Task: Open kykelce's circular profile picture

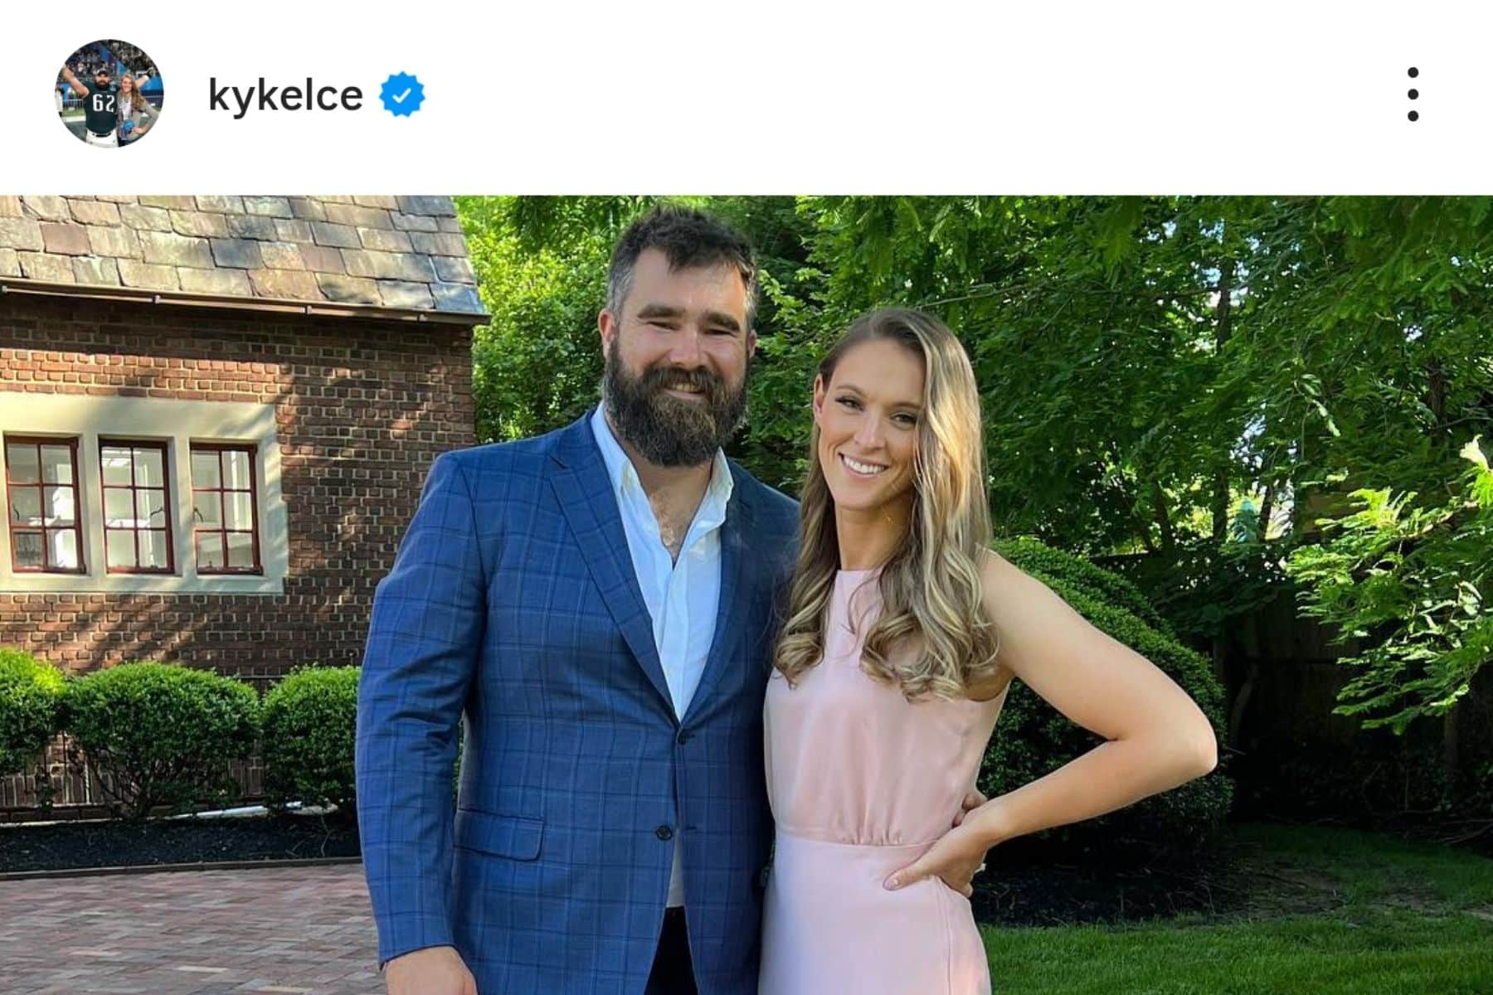Action: pyautogui.click(x=106, y=93)
